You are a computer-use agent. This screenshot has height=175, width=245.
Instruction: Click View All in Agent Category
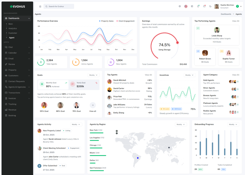tap(236, 75)
